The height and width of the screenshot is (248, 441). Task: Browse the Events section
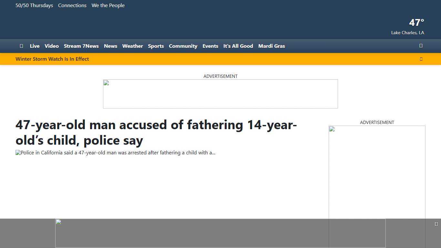(210, 46)
